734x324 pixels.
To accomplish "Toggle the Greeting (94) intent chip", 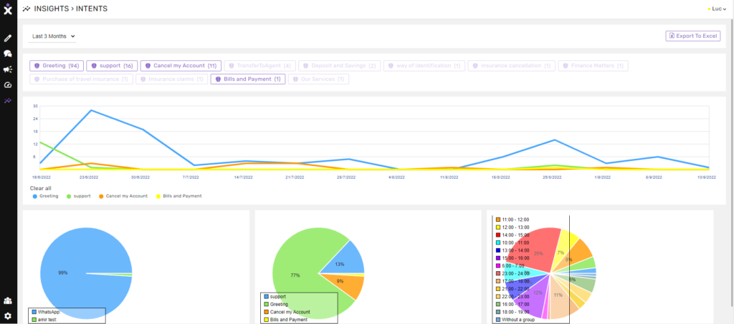I will click(57, 66).
